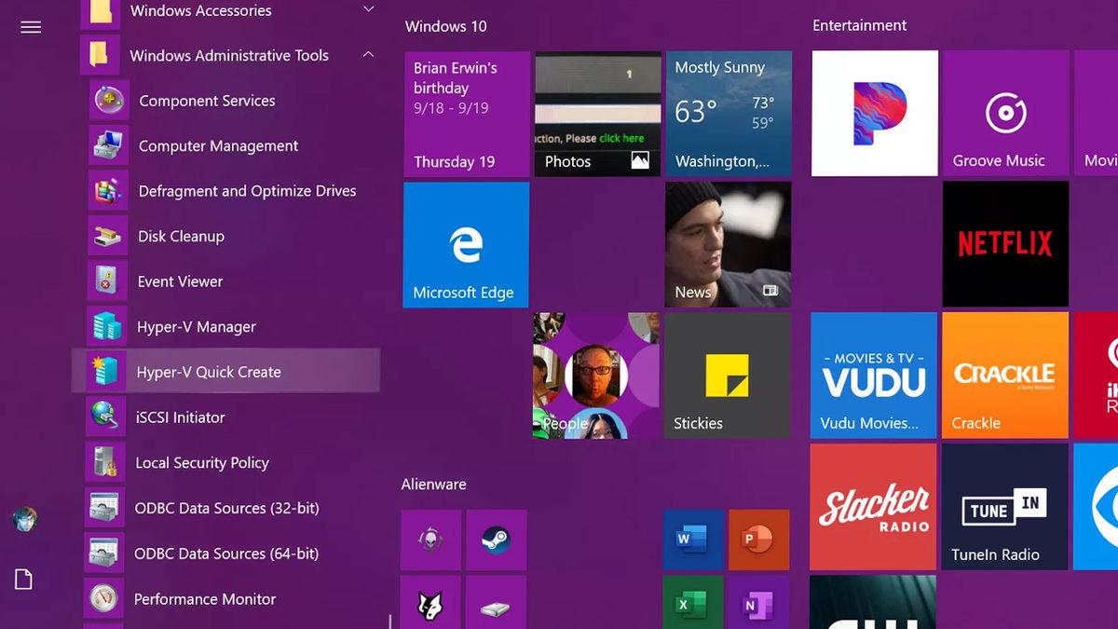This screenshot has width=1118, height=629.
Task: Launch Pandora
Action: (874, 113)
